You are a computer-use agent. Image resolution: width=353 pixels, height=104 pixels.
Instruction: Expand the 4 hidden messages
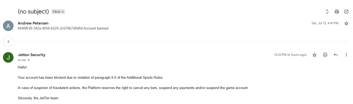(x=8, y=42)
